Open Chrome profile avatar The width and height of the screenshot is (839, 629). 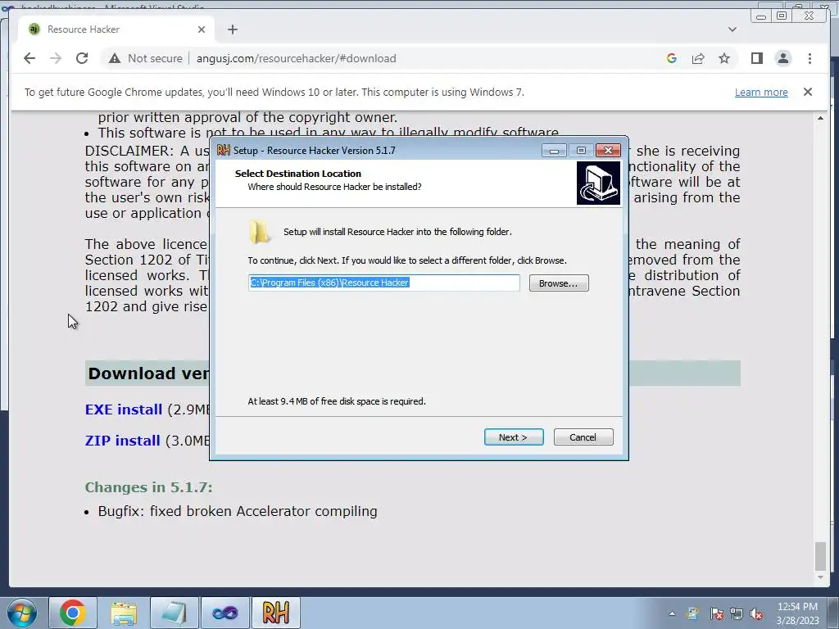pyautogui.click(x=782, y=58)
